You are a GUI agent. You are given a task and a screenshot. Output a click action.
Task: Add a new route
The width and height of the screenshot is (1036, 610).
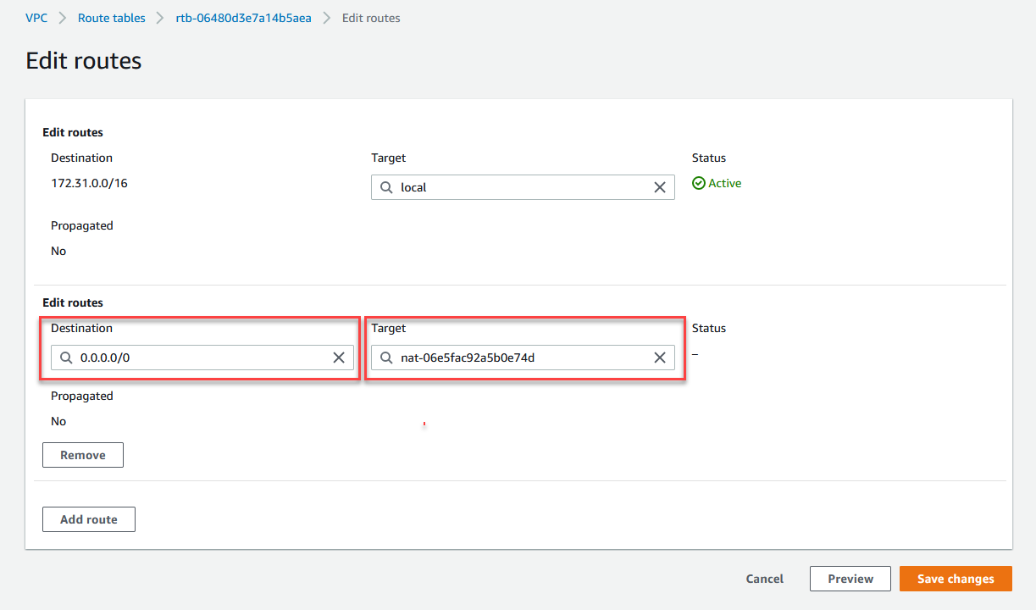pyautogui.click(x=89, y=519)
